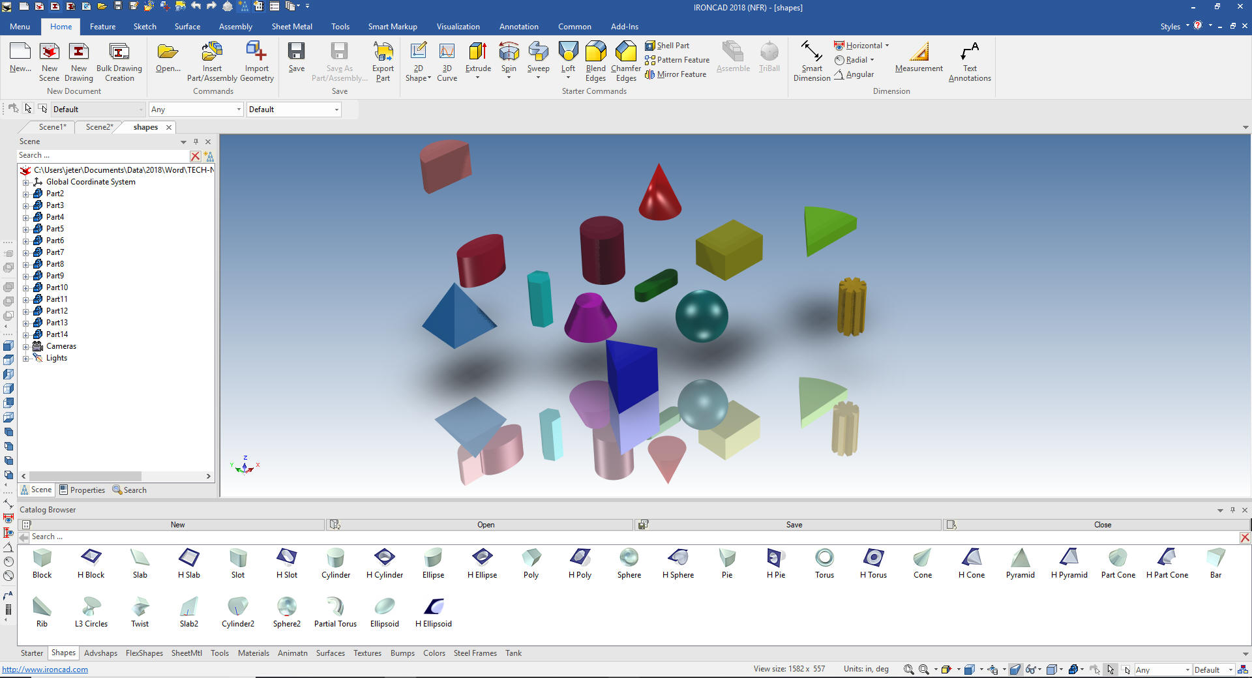Select the Partial Torus catalog item
Viewport: 1252px width, 678px height.
(335, 608)
